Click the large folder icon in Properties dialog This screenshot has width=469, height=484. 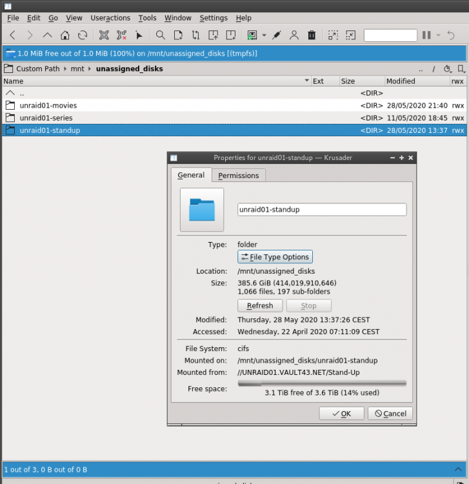coord(202,210)
